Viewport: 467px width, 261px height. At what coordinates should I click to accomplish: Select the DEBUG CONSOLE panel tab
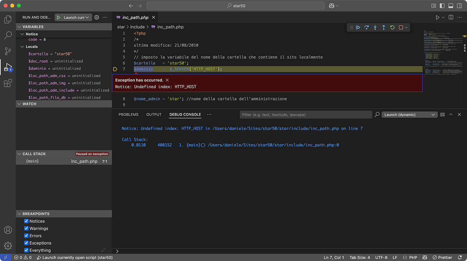[x=185, y=115]
